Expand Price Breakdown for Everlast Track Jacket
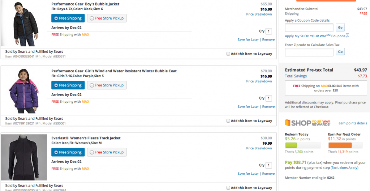The image size is (370, 191). click(259, 148)
